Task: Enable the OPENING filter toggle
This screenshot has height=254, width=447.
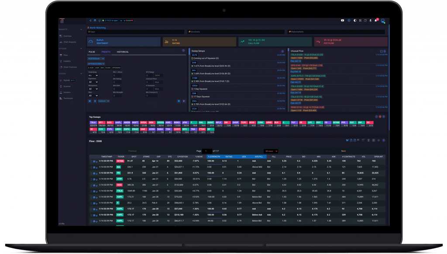Action: pyautogui.click(x=116, y=68)
